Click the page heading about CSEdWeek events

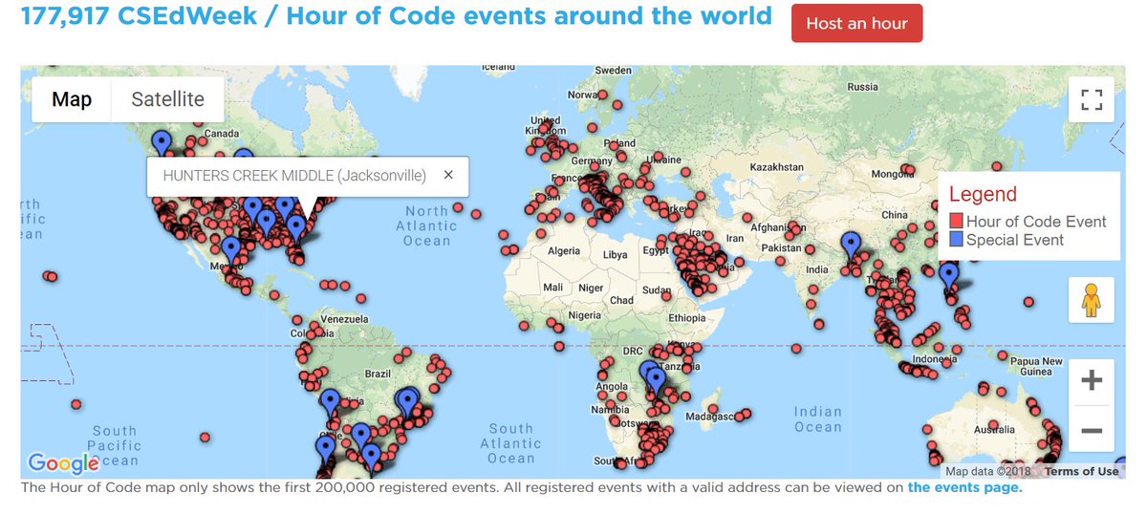pyautogui.click(x=397, y=16)
